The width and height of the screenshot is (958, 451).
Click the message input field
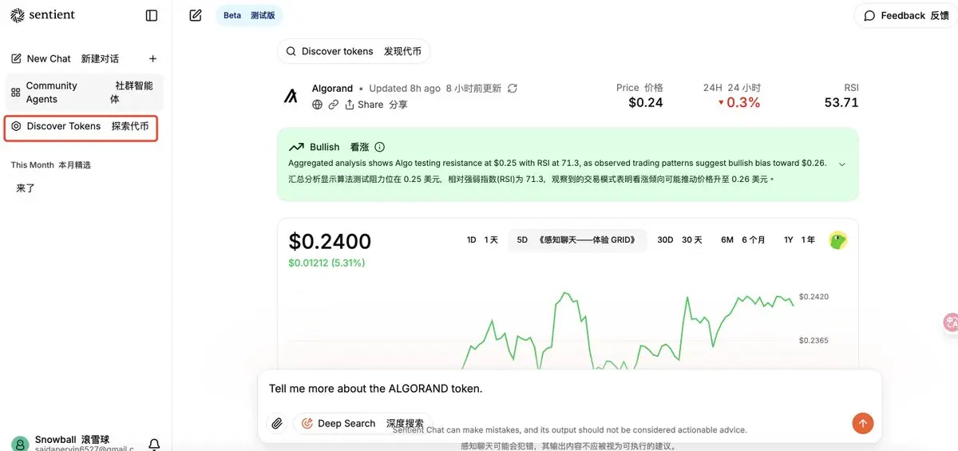pos(569,389)
